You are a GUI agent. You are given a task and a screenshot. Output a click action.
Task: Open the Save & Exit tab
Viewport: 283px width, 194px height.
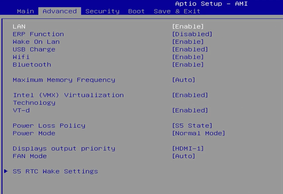[x=177, y=11]
